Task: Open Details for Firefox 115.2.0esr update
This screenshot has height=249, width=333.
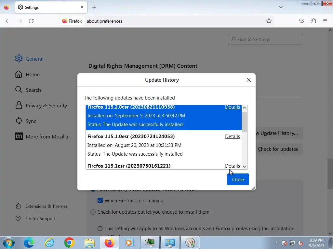Action: pyautogui.click(x=232, y=107)
